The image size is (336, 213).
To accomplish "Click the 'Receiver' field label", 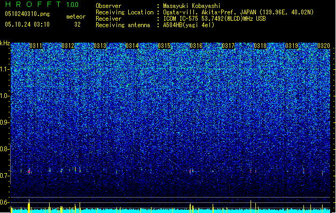I will [x=108, y=19].
